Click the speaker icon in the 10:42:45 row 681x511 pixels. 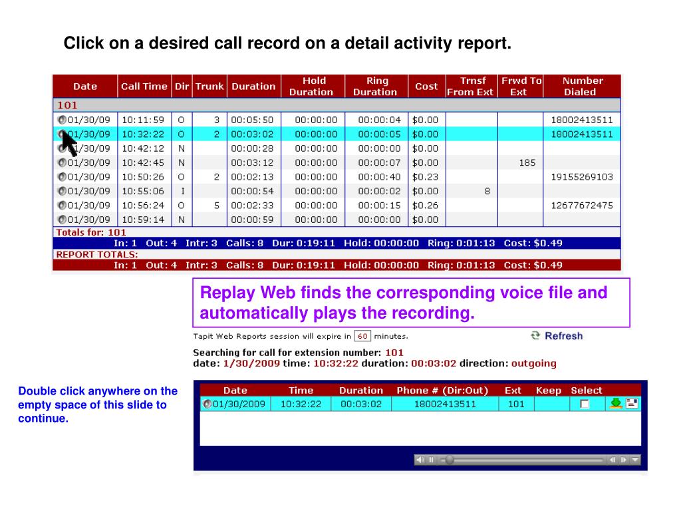coord(62,162)
